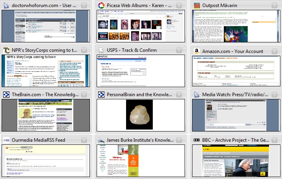Viewport: 282px width, 179px height.
Task: Open the USPS Track & Confirm thumbnail
Action: (x=141, y=71)
